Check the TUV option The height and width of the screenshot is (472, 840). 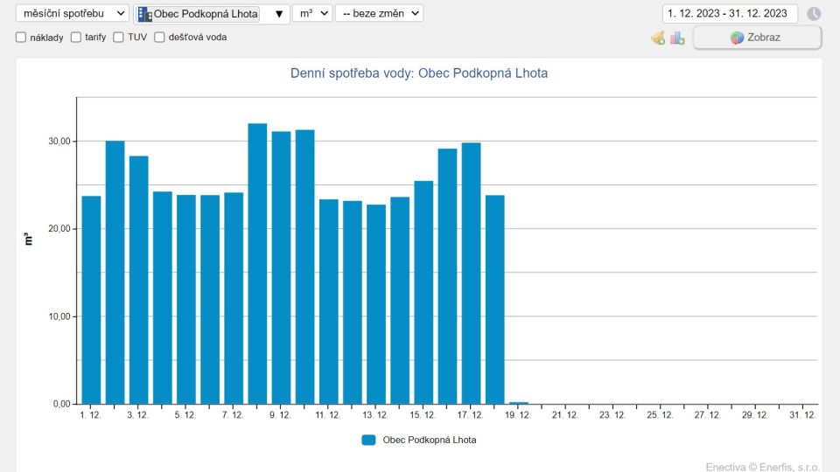coord(118,38)
